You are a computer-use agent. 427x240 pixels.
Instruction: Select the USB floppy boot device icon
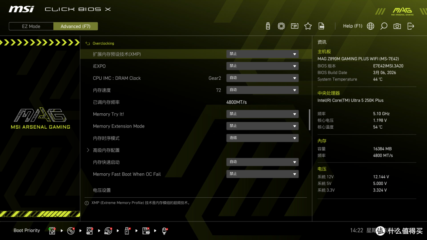click(146, 231)
